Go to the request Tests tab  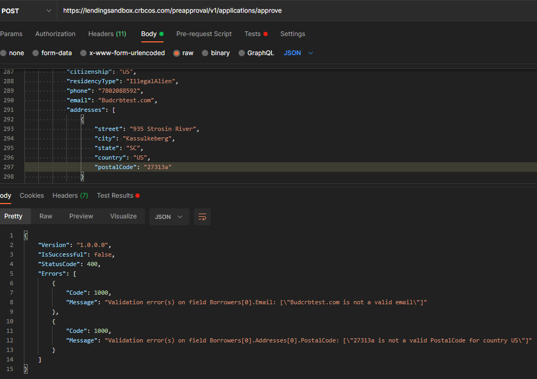[x=253, y=34]
